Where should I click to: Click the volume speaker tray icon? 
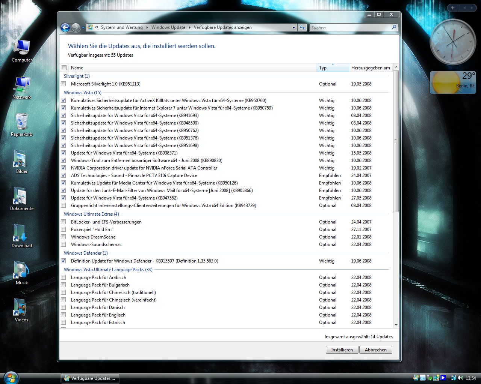point(460,378)
